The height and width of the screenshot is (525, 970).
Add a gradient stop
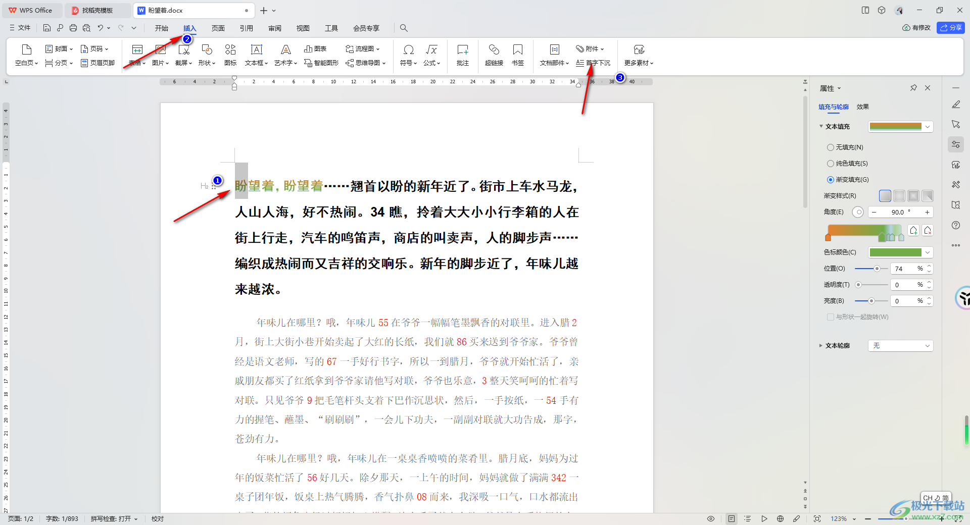(913, 231)
